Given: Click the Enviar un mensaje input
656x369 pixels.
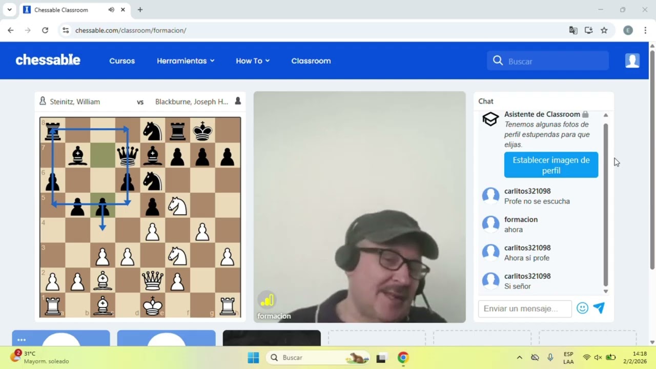Looking at the screenshot, I should point(525,309).
